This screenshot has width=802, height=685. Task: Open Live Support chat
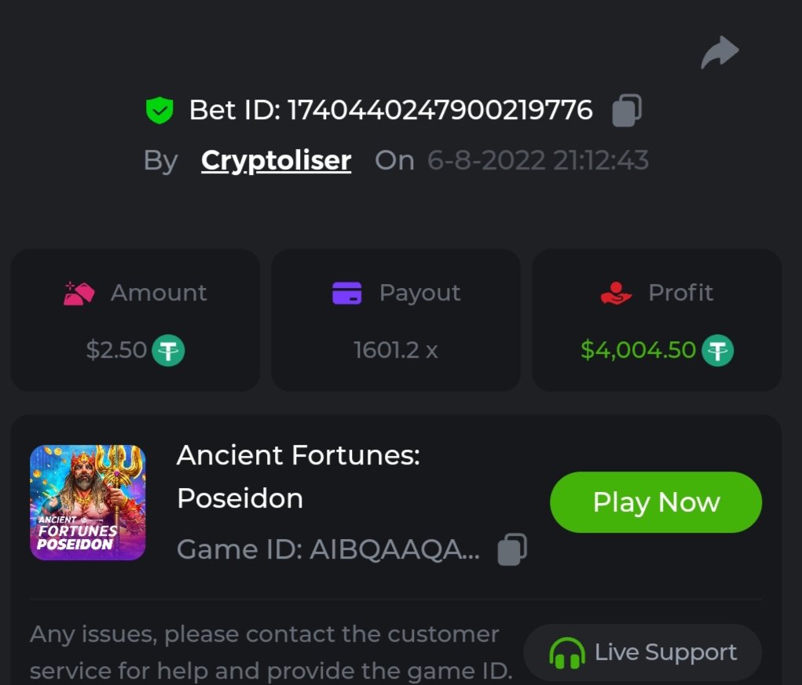(643, 653)
